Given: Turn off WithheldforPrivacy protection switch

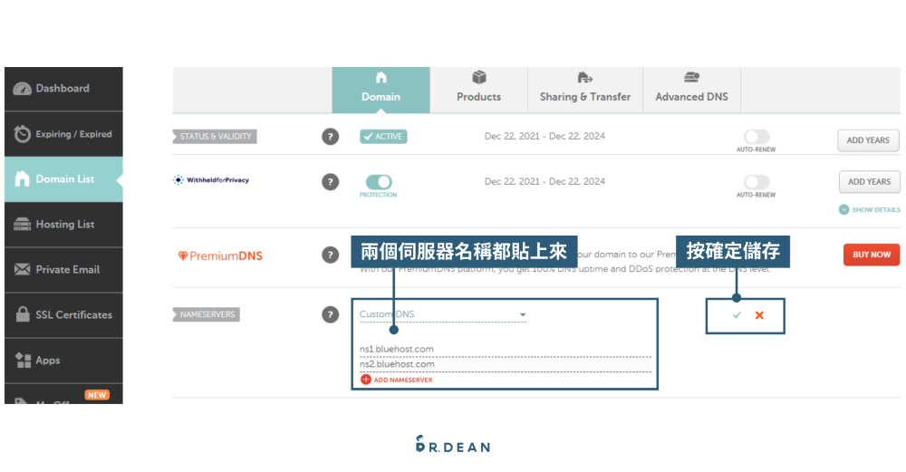Looking at the screenshot, I should tap(379, 182).
